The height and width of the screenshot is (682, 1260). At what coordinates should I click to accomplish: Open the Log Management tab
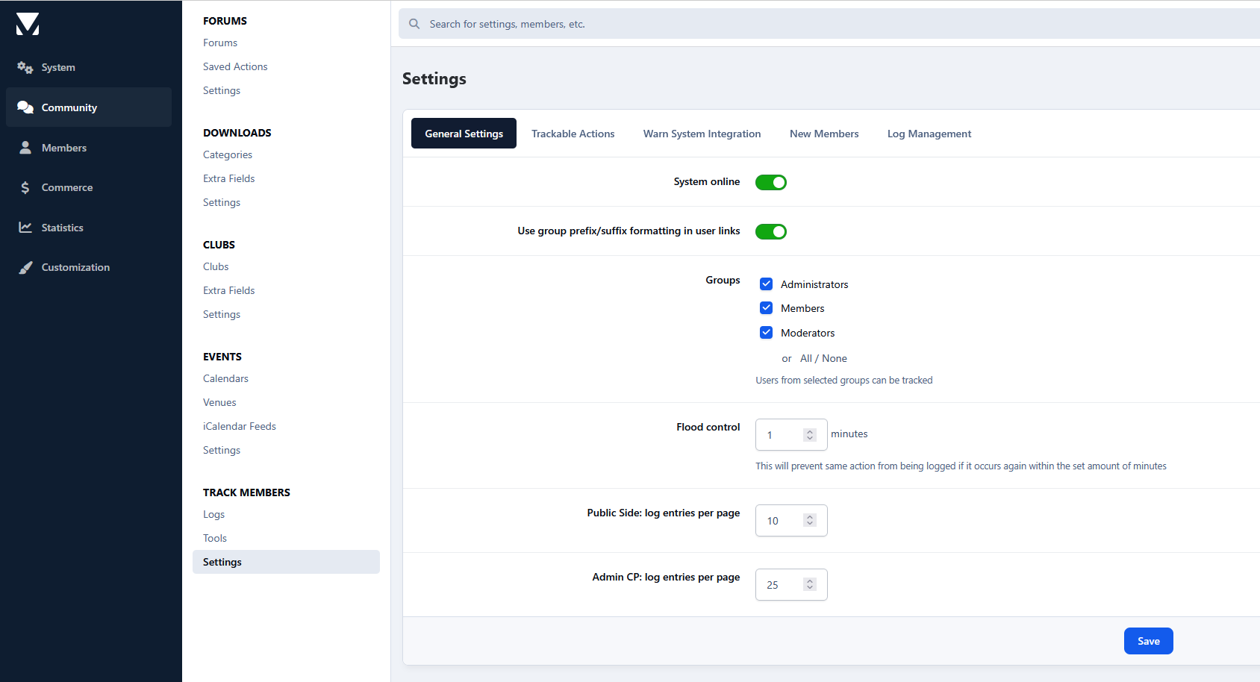(929, 134)
